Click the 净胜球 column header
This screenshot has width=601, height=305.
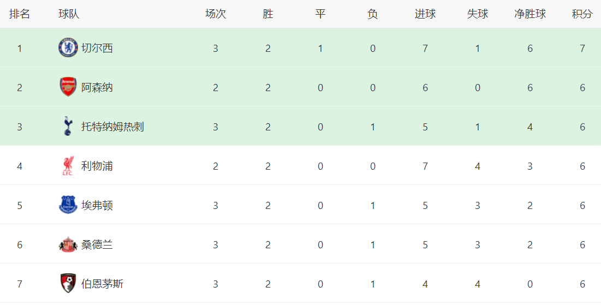tap(529, 14)
